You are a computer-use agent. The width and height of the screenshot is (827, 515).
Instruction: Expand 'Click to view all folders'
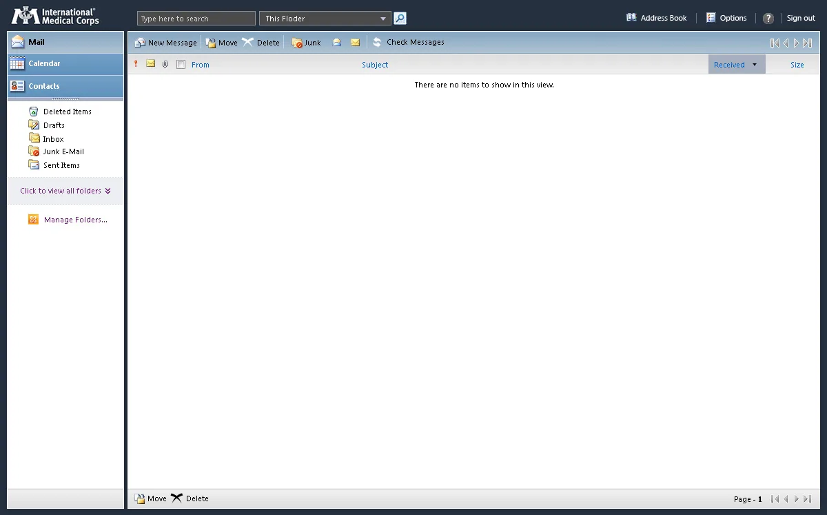coord(65,191)
